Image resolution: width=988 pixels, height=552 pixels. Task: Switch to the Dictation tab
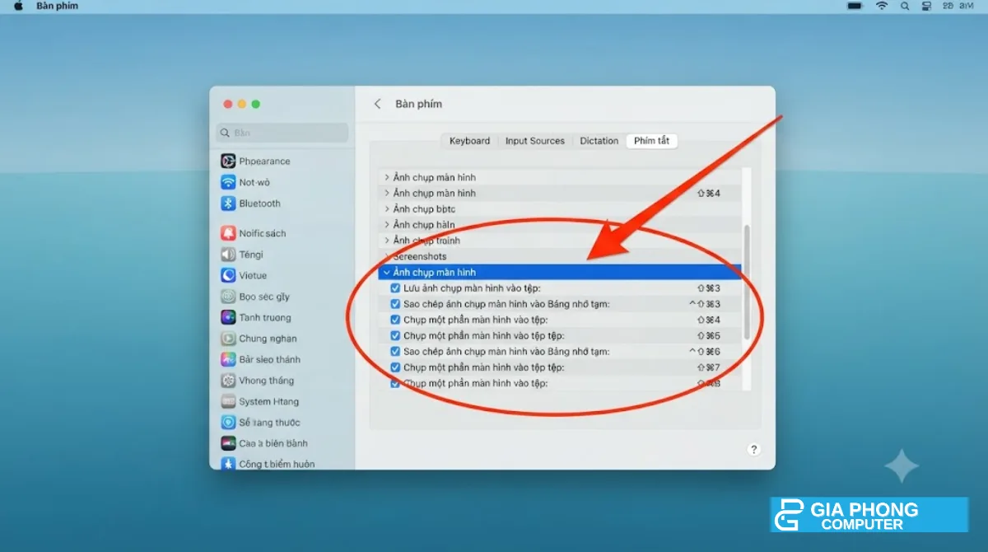[599, 141]
